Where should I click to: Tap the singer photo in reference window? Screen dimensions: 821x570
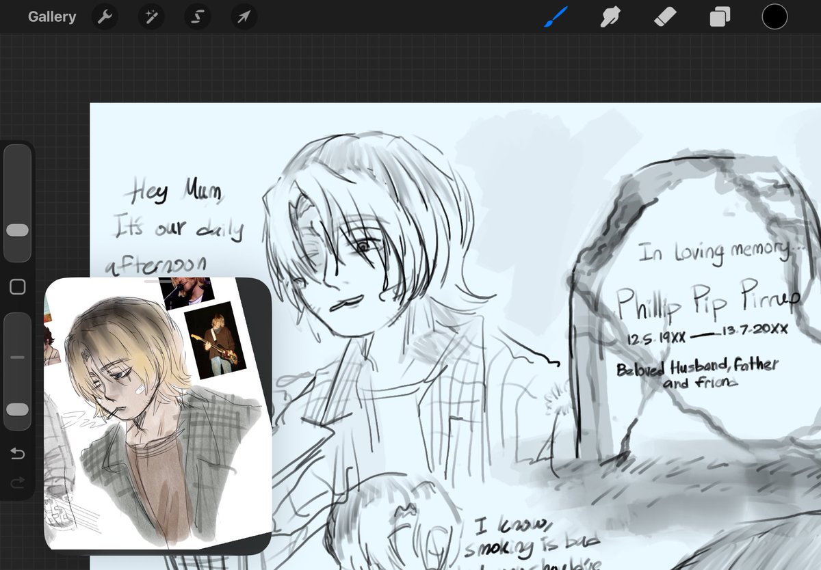coord(187,290)
